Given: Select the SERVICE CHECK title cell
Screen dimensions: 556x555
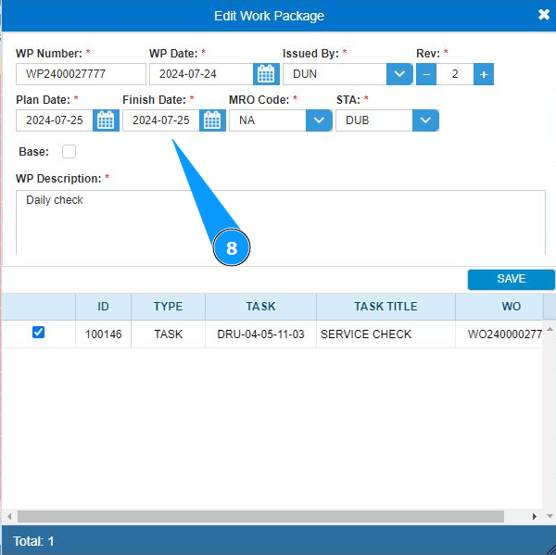Looking at the screenshot, I should pos(385,334).
